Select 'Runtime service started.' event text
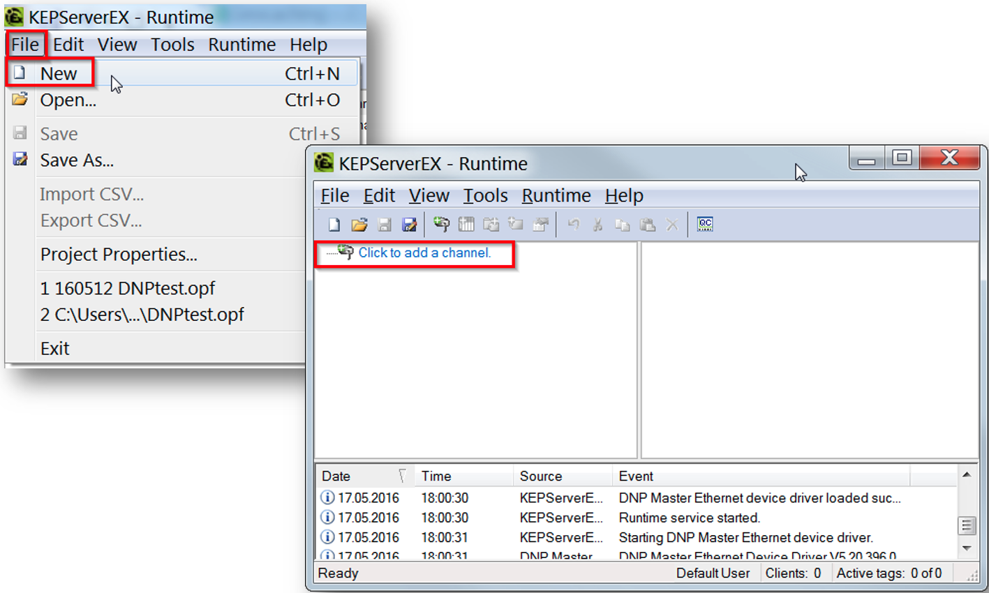This screenshot has height=593, width=989. (689, 518)
